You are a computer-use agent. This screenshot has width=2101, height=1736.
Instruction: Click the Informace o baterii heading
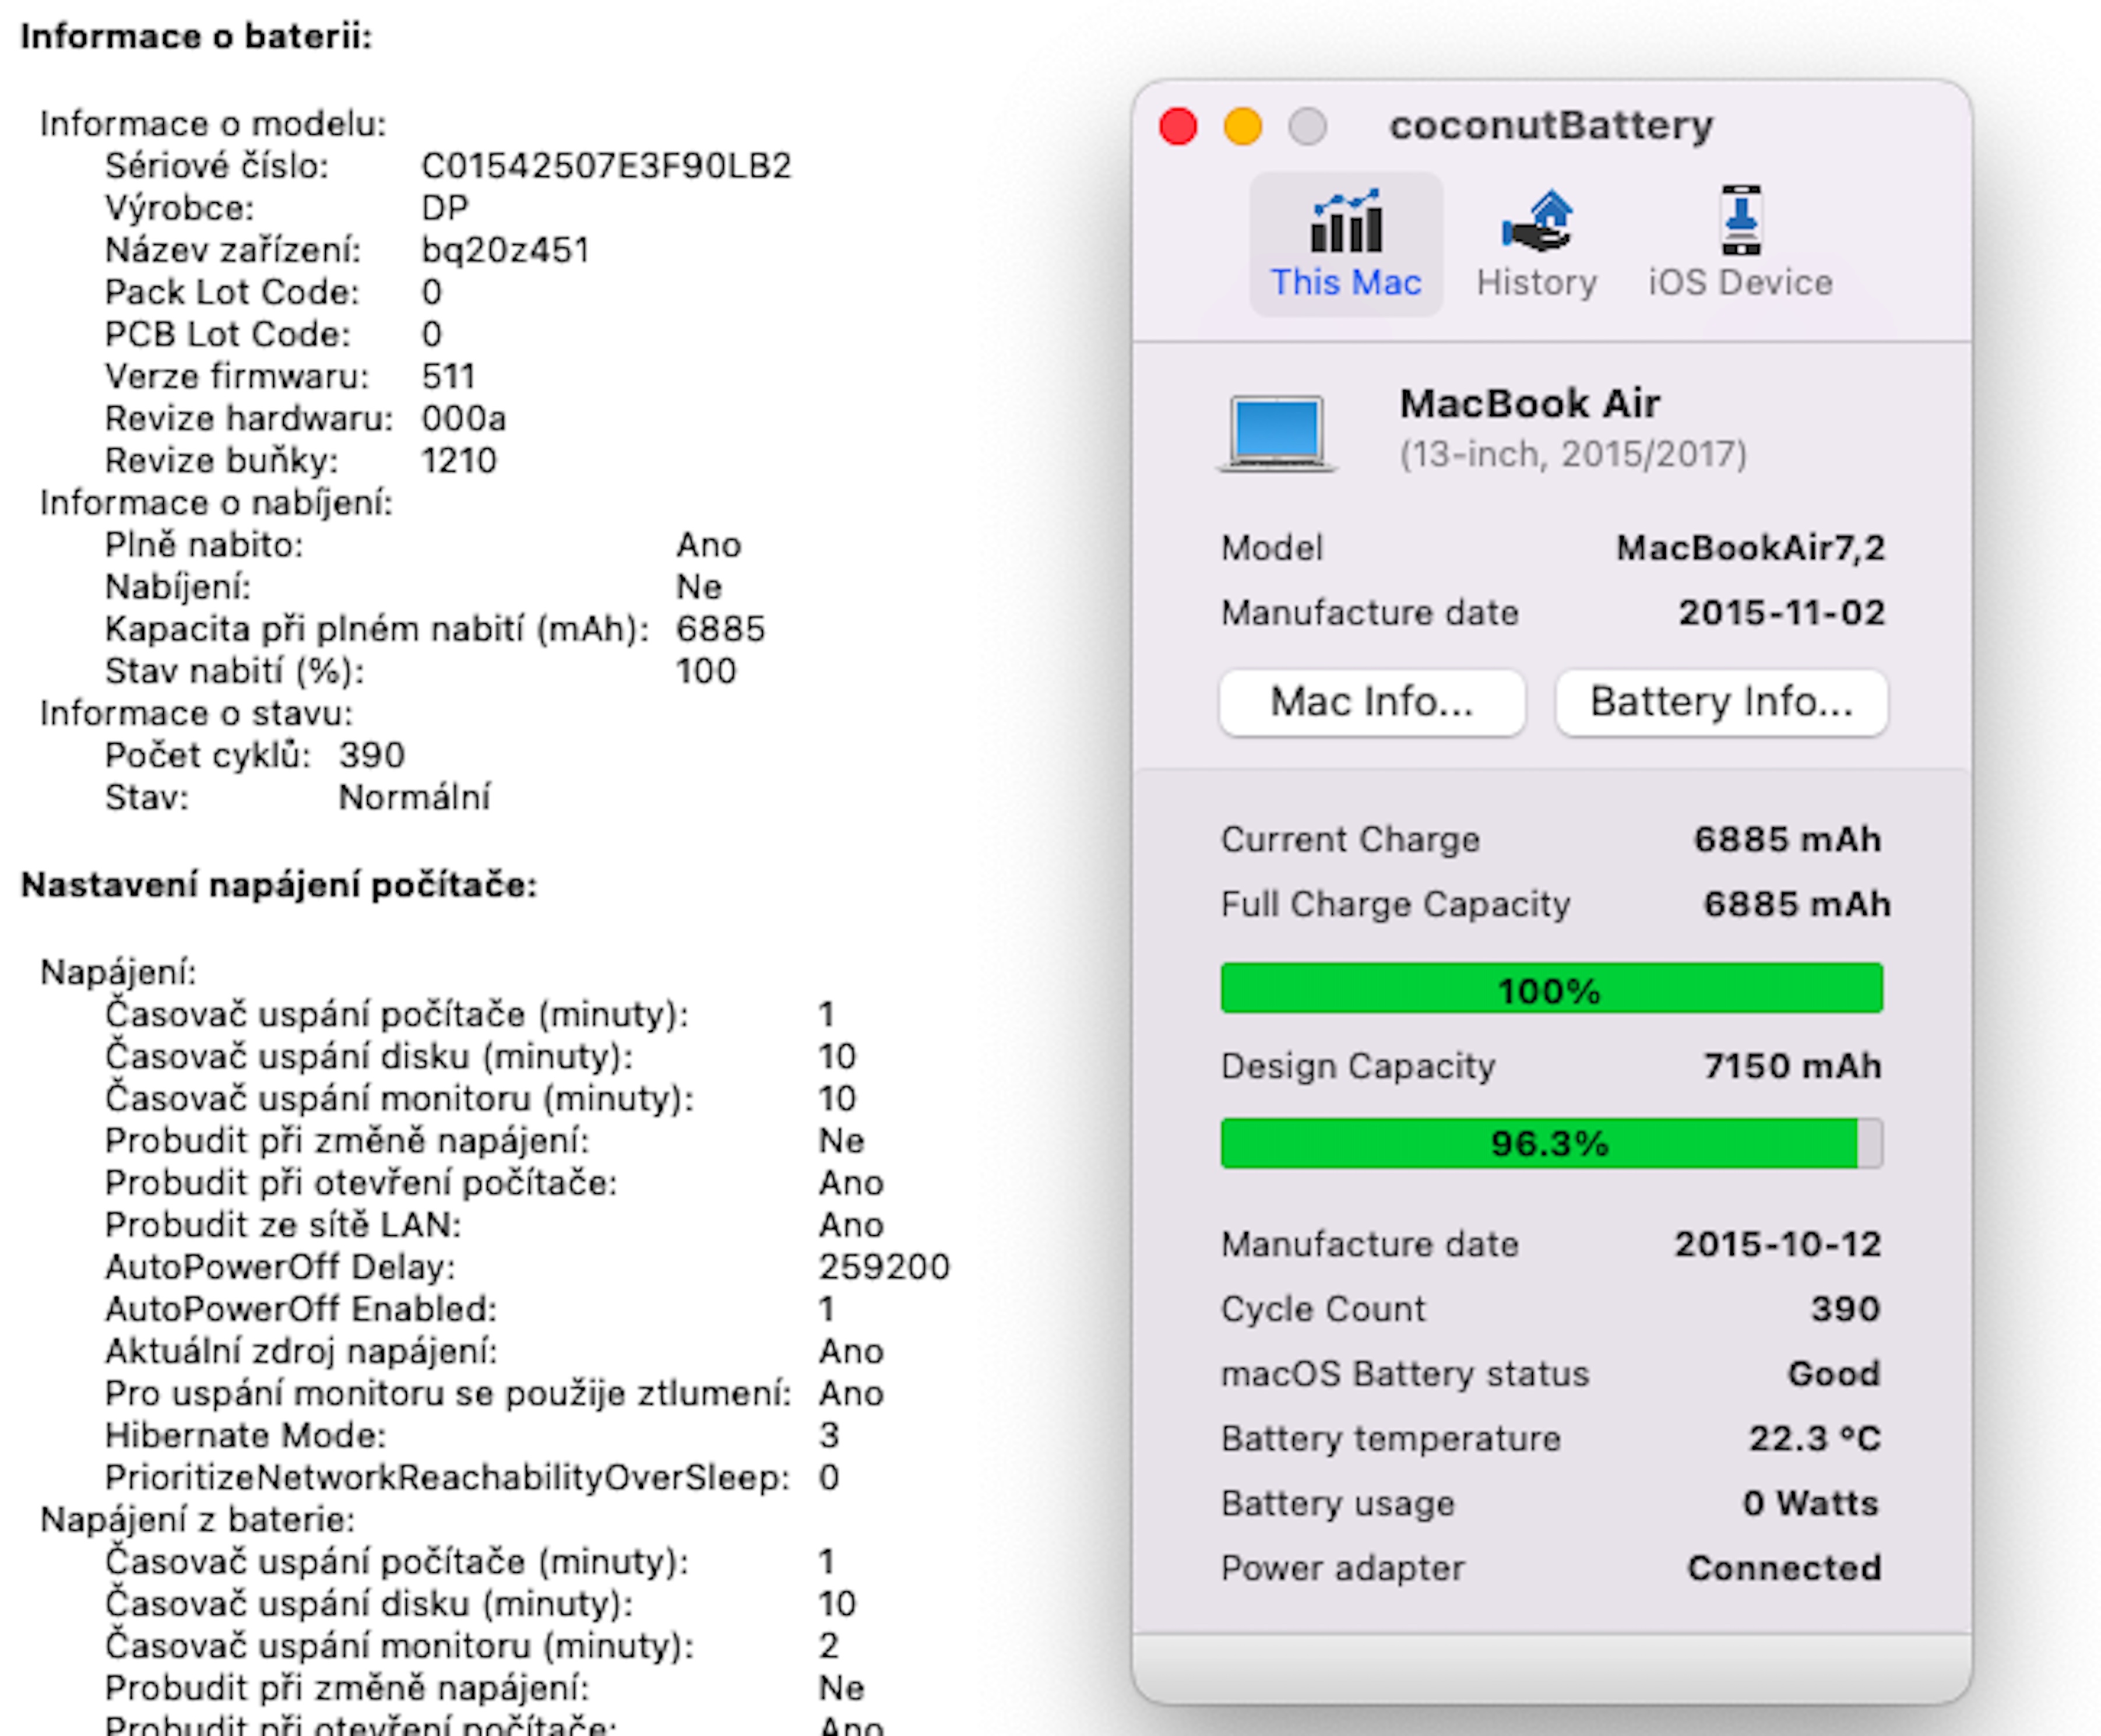tap(196, 37)
